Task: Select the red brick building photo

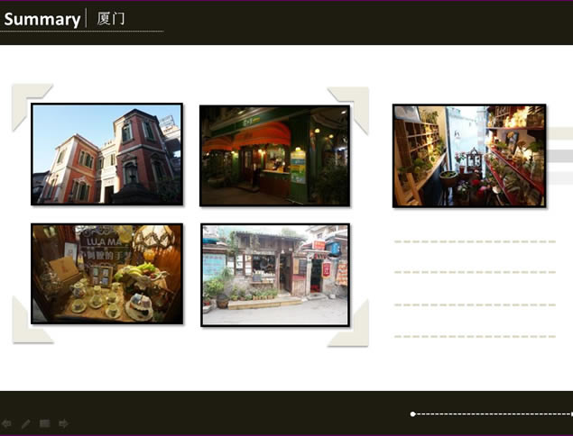Action: click(x=107, y=154)
